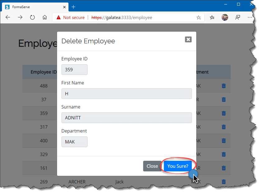Select the Surname field containing ADNITT
The image size is (262, 196).
tap(126, 118)
